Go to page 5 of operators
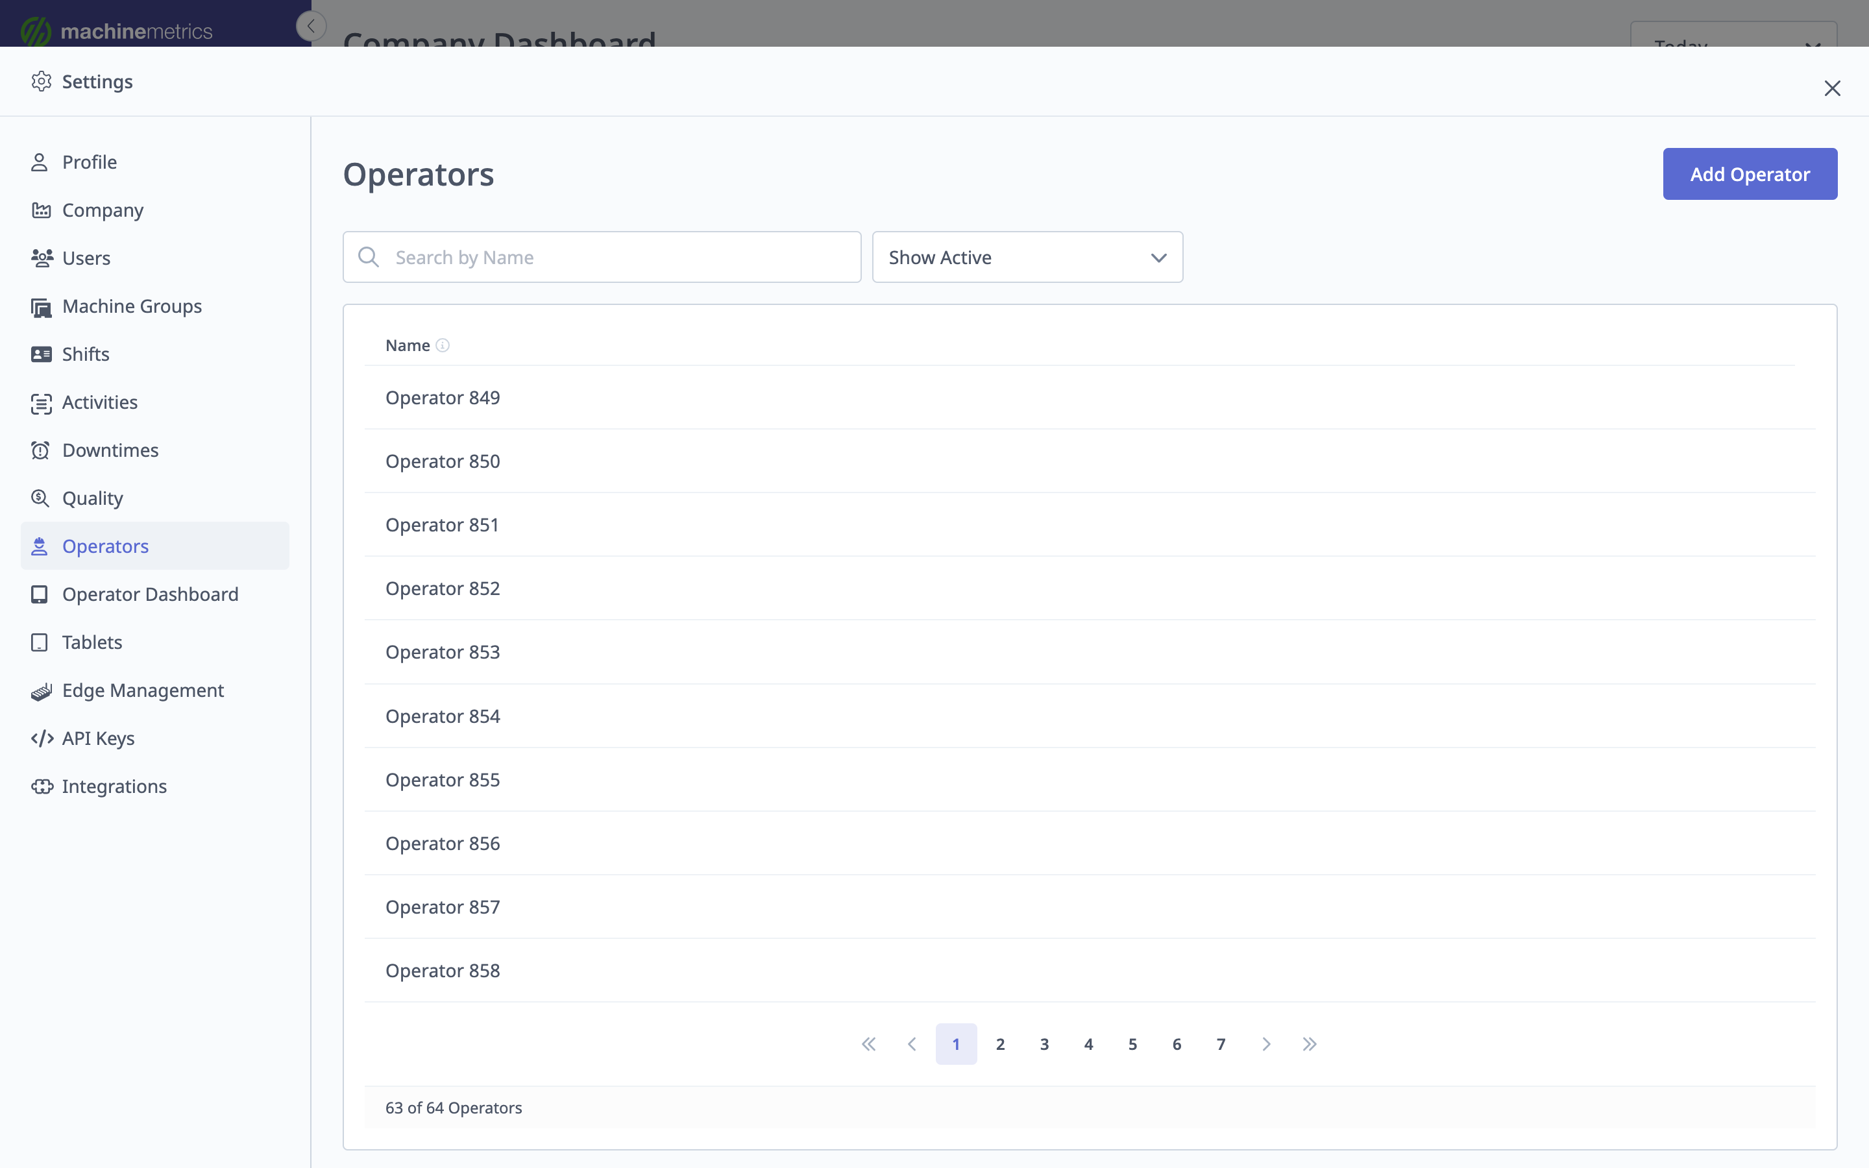1869x1168 pixels. coord(1133,1043)
